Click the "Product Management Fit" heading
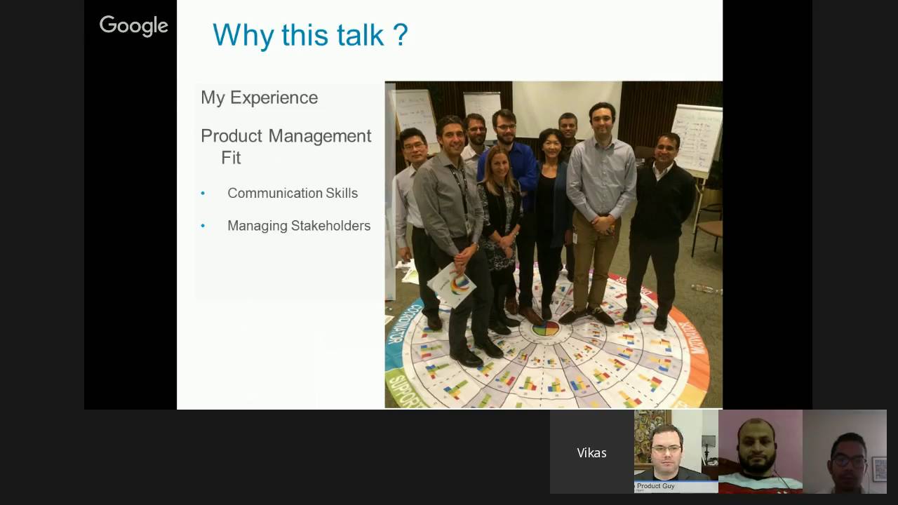Viewport: 898px width, 505px height. coord(286,146)
